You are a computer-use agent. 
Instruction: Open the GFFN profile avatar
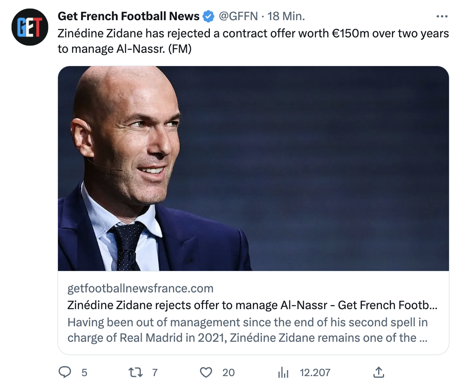(29, 27)
